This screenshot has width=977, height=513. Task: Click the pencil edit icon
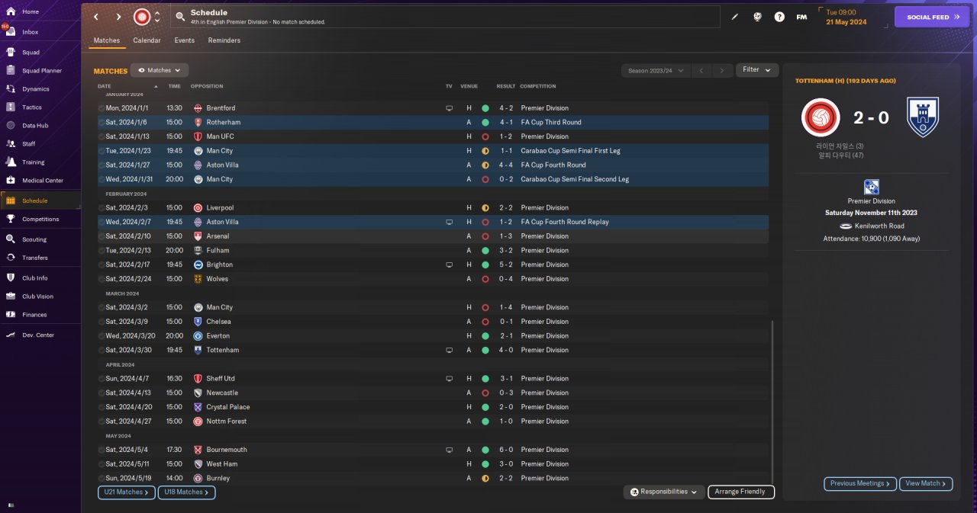point(735,17)
